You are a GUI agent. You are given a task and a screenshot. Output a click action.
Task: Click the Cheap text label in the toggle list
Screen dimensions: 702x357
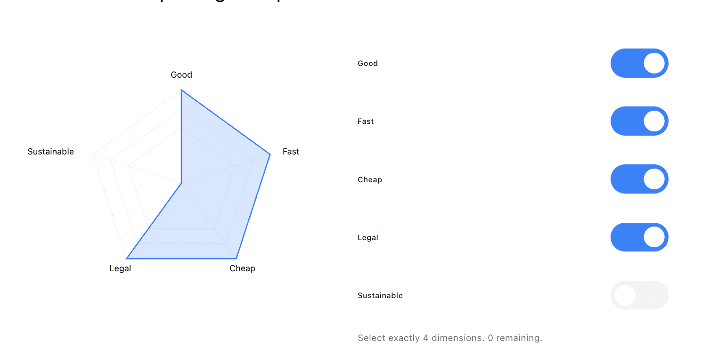369,179
